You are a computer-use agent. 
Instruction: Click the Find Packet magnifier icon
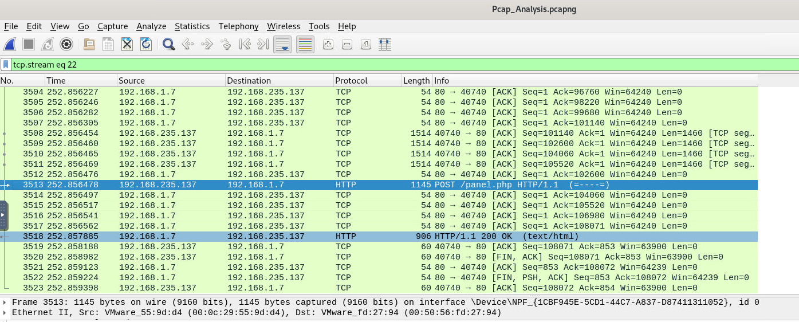(x=168, y=44)
